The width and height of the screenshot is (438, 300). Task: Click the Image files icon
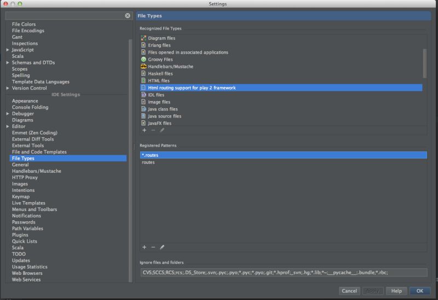(x=143, y=102)
